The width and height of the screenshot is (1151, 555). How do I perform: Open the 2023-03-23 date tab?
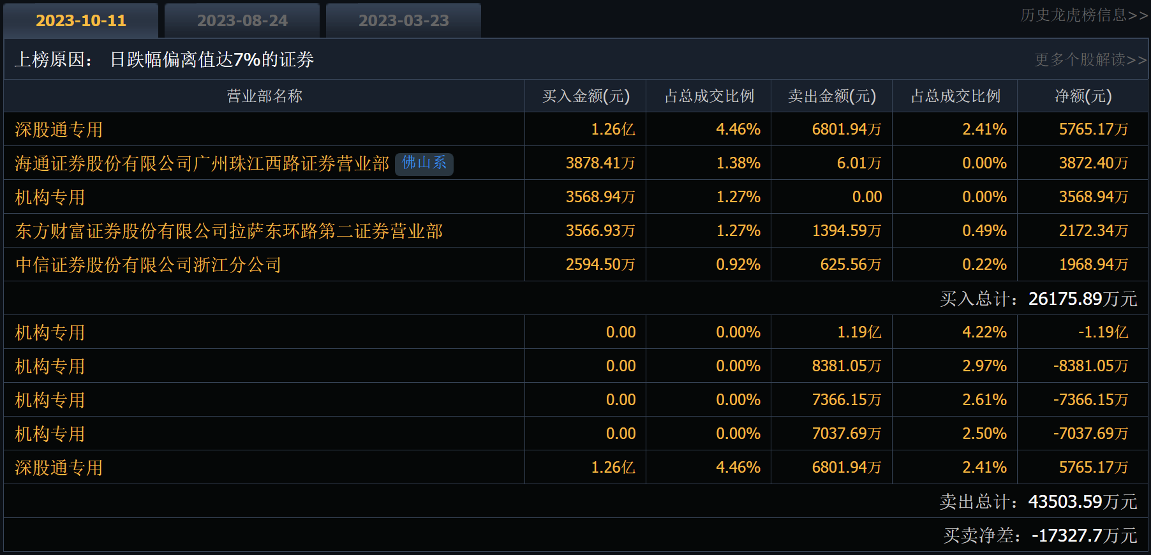(404, 20)
